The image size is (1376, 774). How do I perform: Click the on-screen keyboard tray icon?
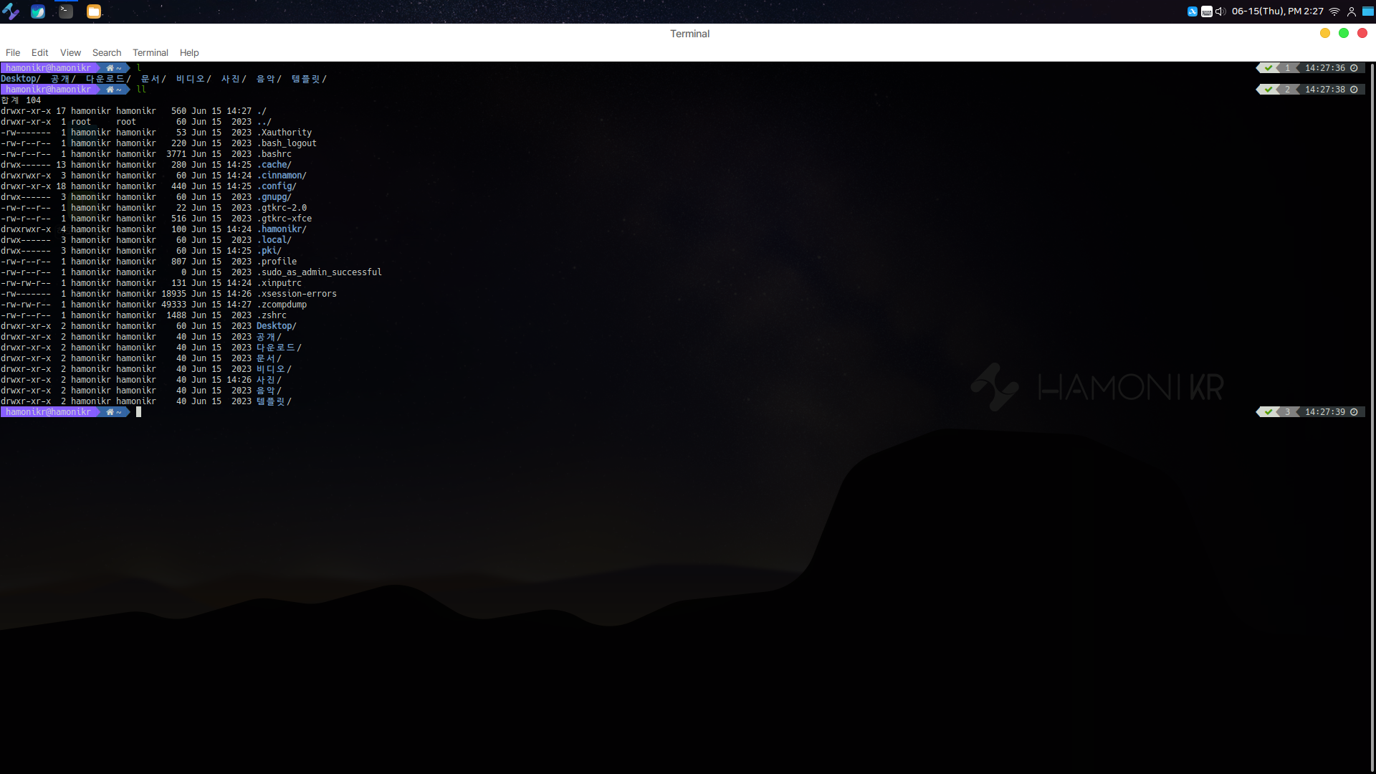tap(1207, 11)
